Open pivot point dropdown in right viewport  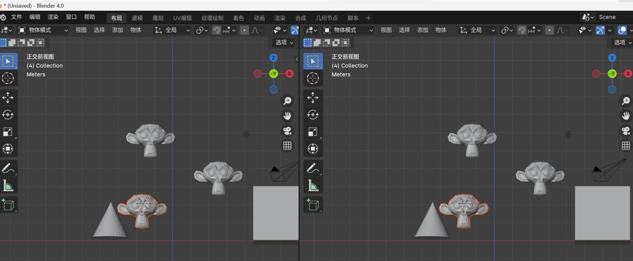(x=507, y=30)
